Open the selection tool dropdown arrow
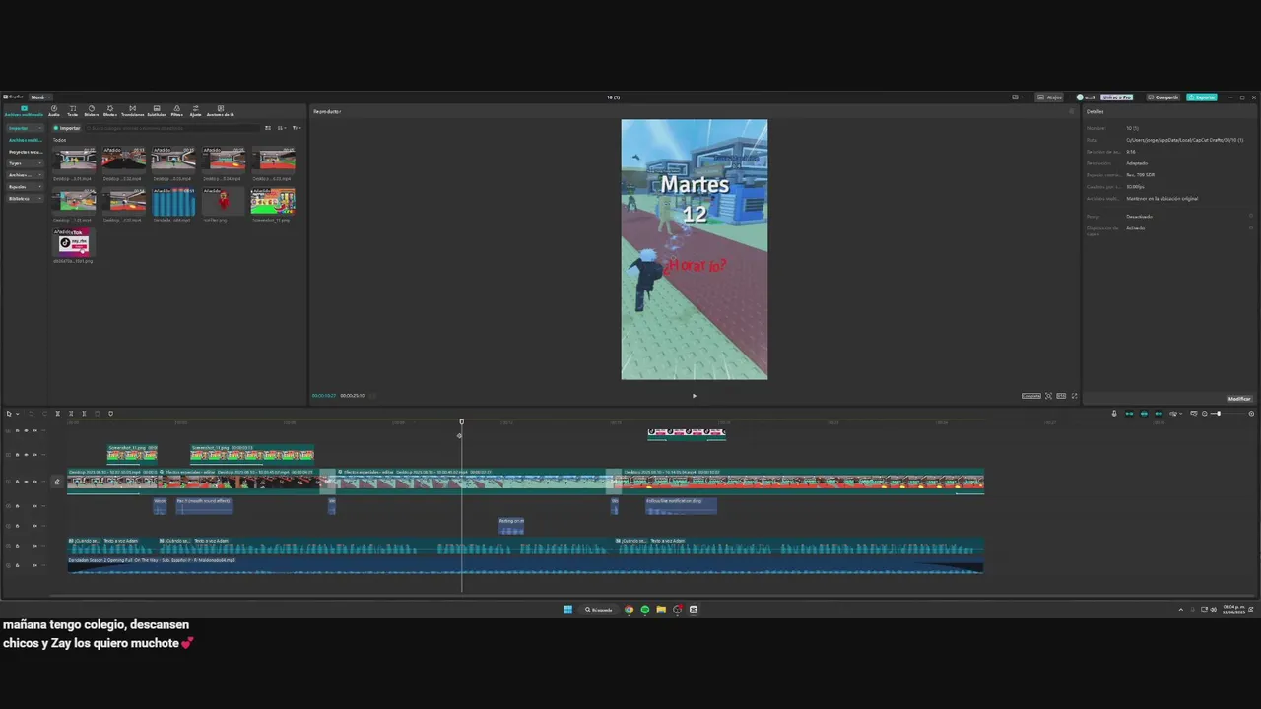Screen dimensions: 1261x709 [x=17, y=414]
